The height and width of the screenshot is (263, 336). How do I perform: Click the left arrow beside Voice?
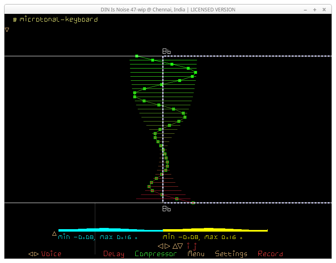click(31, 254)
